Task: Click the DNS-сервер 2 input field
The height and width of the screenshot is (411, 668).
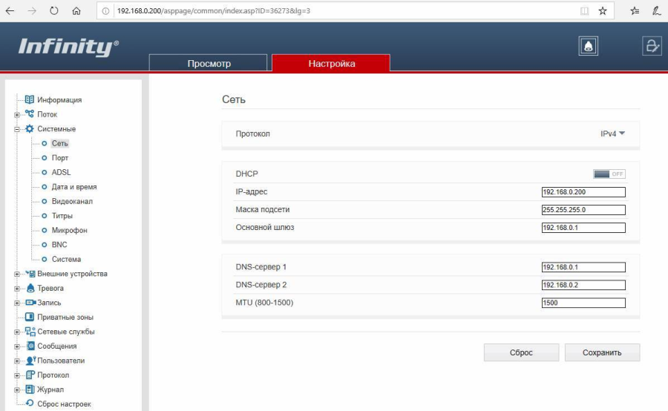Action: [583, 286]
